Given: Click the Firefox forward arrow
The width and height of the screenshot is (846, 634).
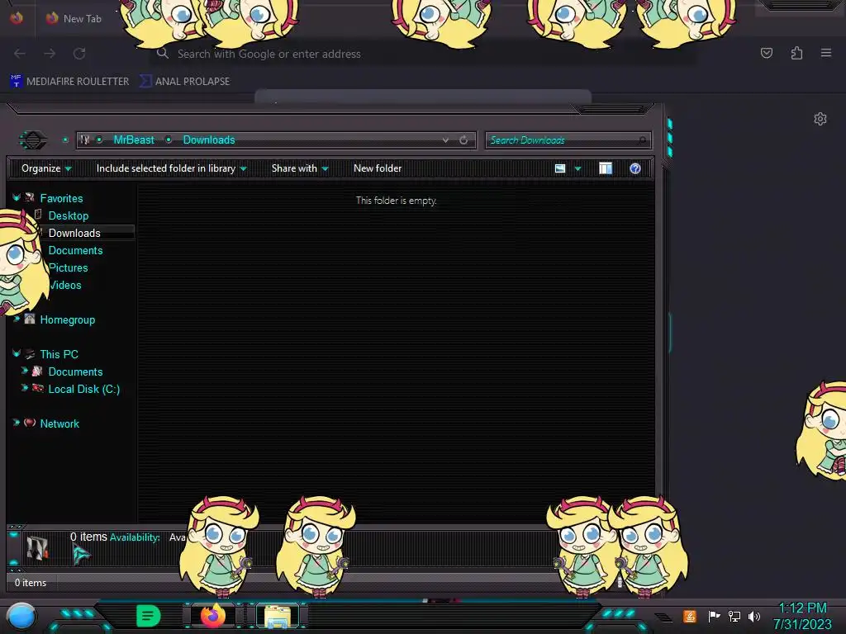Looking at the screenshot, I should click(50, 54).
